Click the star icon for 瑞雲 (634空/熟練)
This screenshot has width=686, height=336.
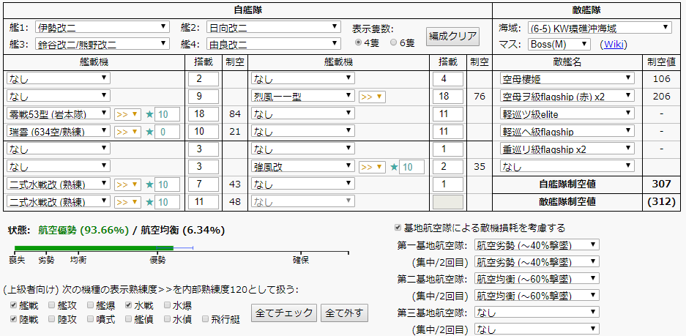pyautogui.click(x=149, y=132)
